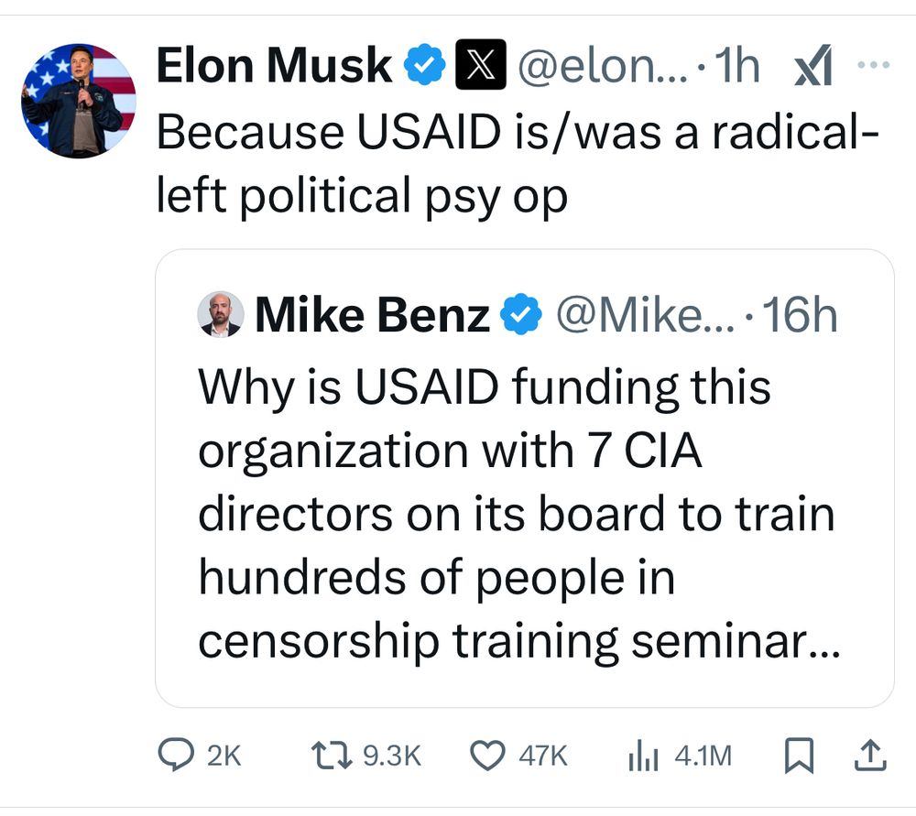Screen dimensions: 916x816
Task: Open Elon Musk's profile picture
Action: [x=78, y=101]
